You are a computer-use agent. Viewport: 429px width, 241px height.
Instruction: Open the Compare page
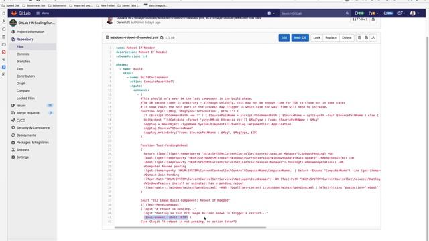23,91
